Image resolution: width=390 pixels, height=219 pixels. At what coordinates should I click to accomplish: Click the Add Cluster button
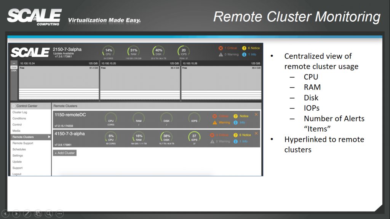(x=65, y=153)
